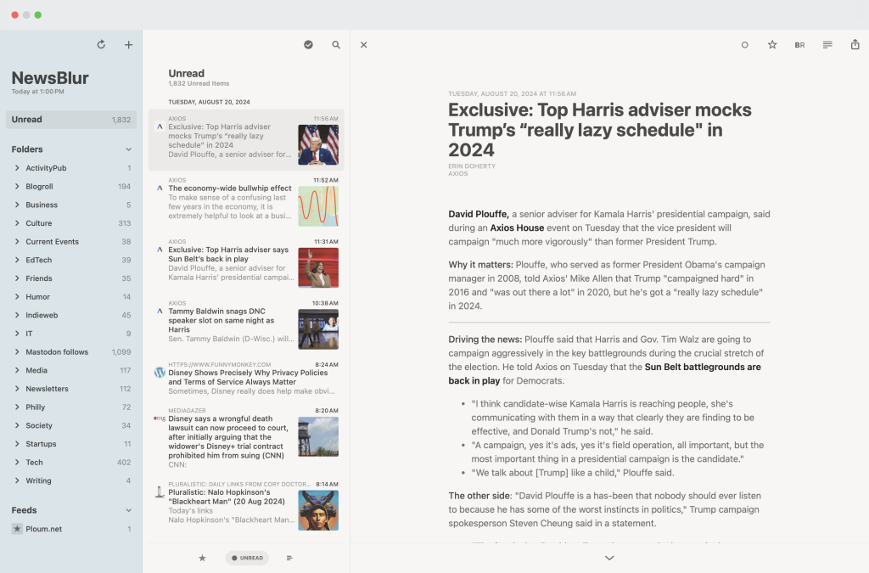Collapse the Folders section
The image size is (869, 573).
pyautogui.click(x=129, y=149)
